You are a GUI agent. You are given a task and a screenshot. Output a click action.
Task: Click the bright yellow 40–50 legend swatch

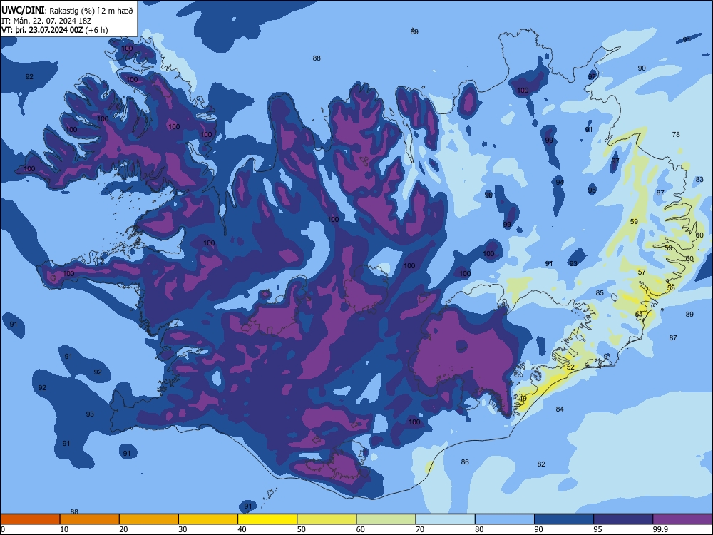[267, 519]
